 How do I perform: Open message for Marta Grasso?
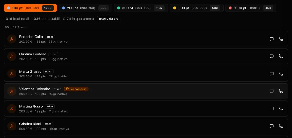(272, 74)
